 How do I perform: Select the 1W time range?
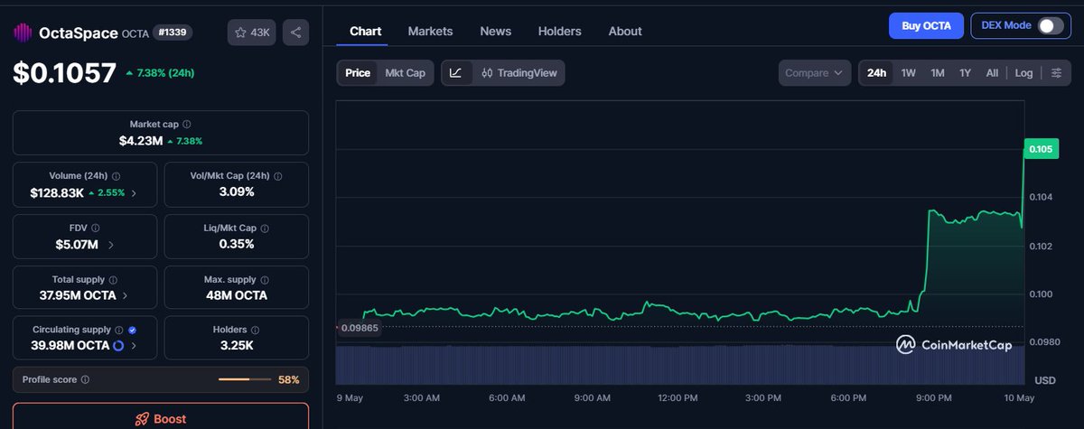point(909,73)
